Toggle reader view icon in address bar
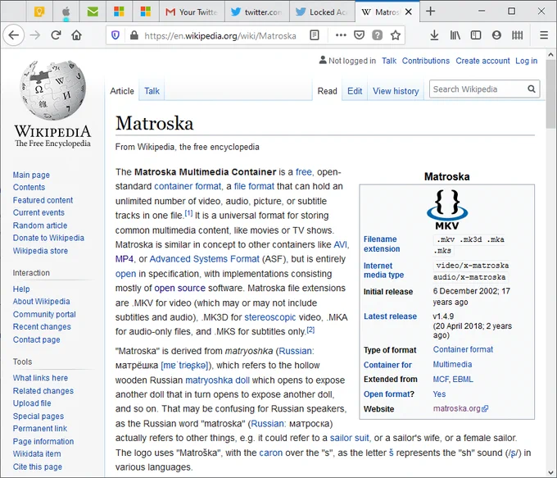Image resolution: width=557 pixels, height=478 pixels. 315,35
